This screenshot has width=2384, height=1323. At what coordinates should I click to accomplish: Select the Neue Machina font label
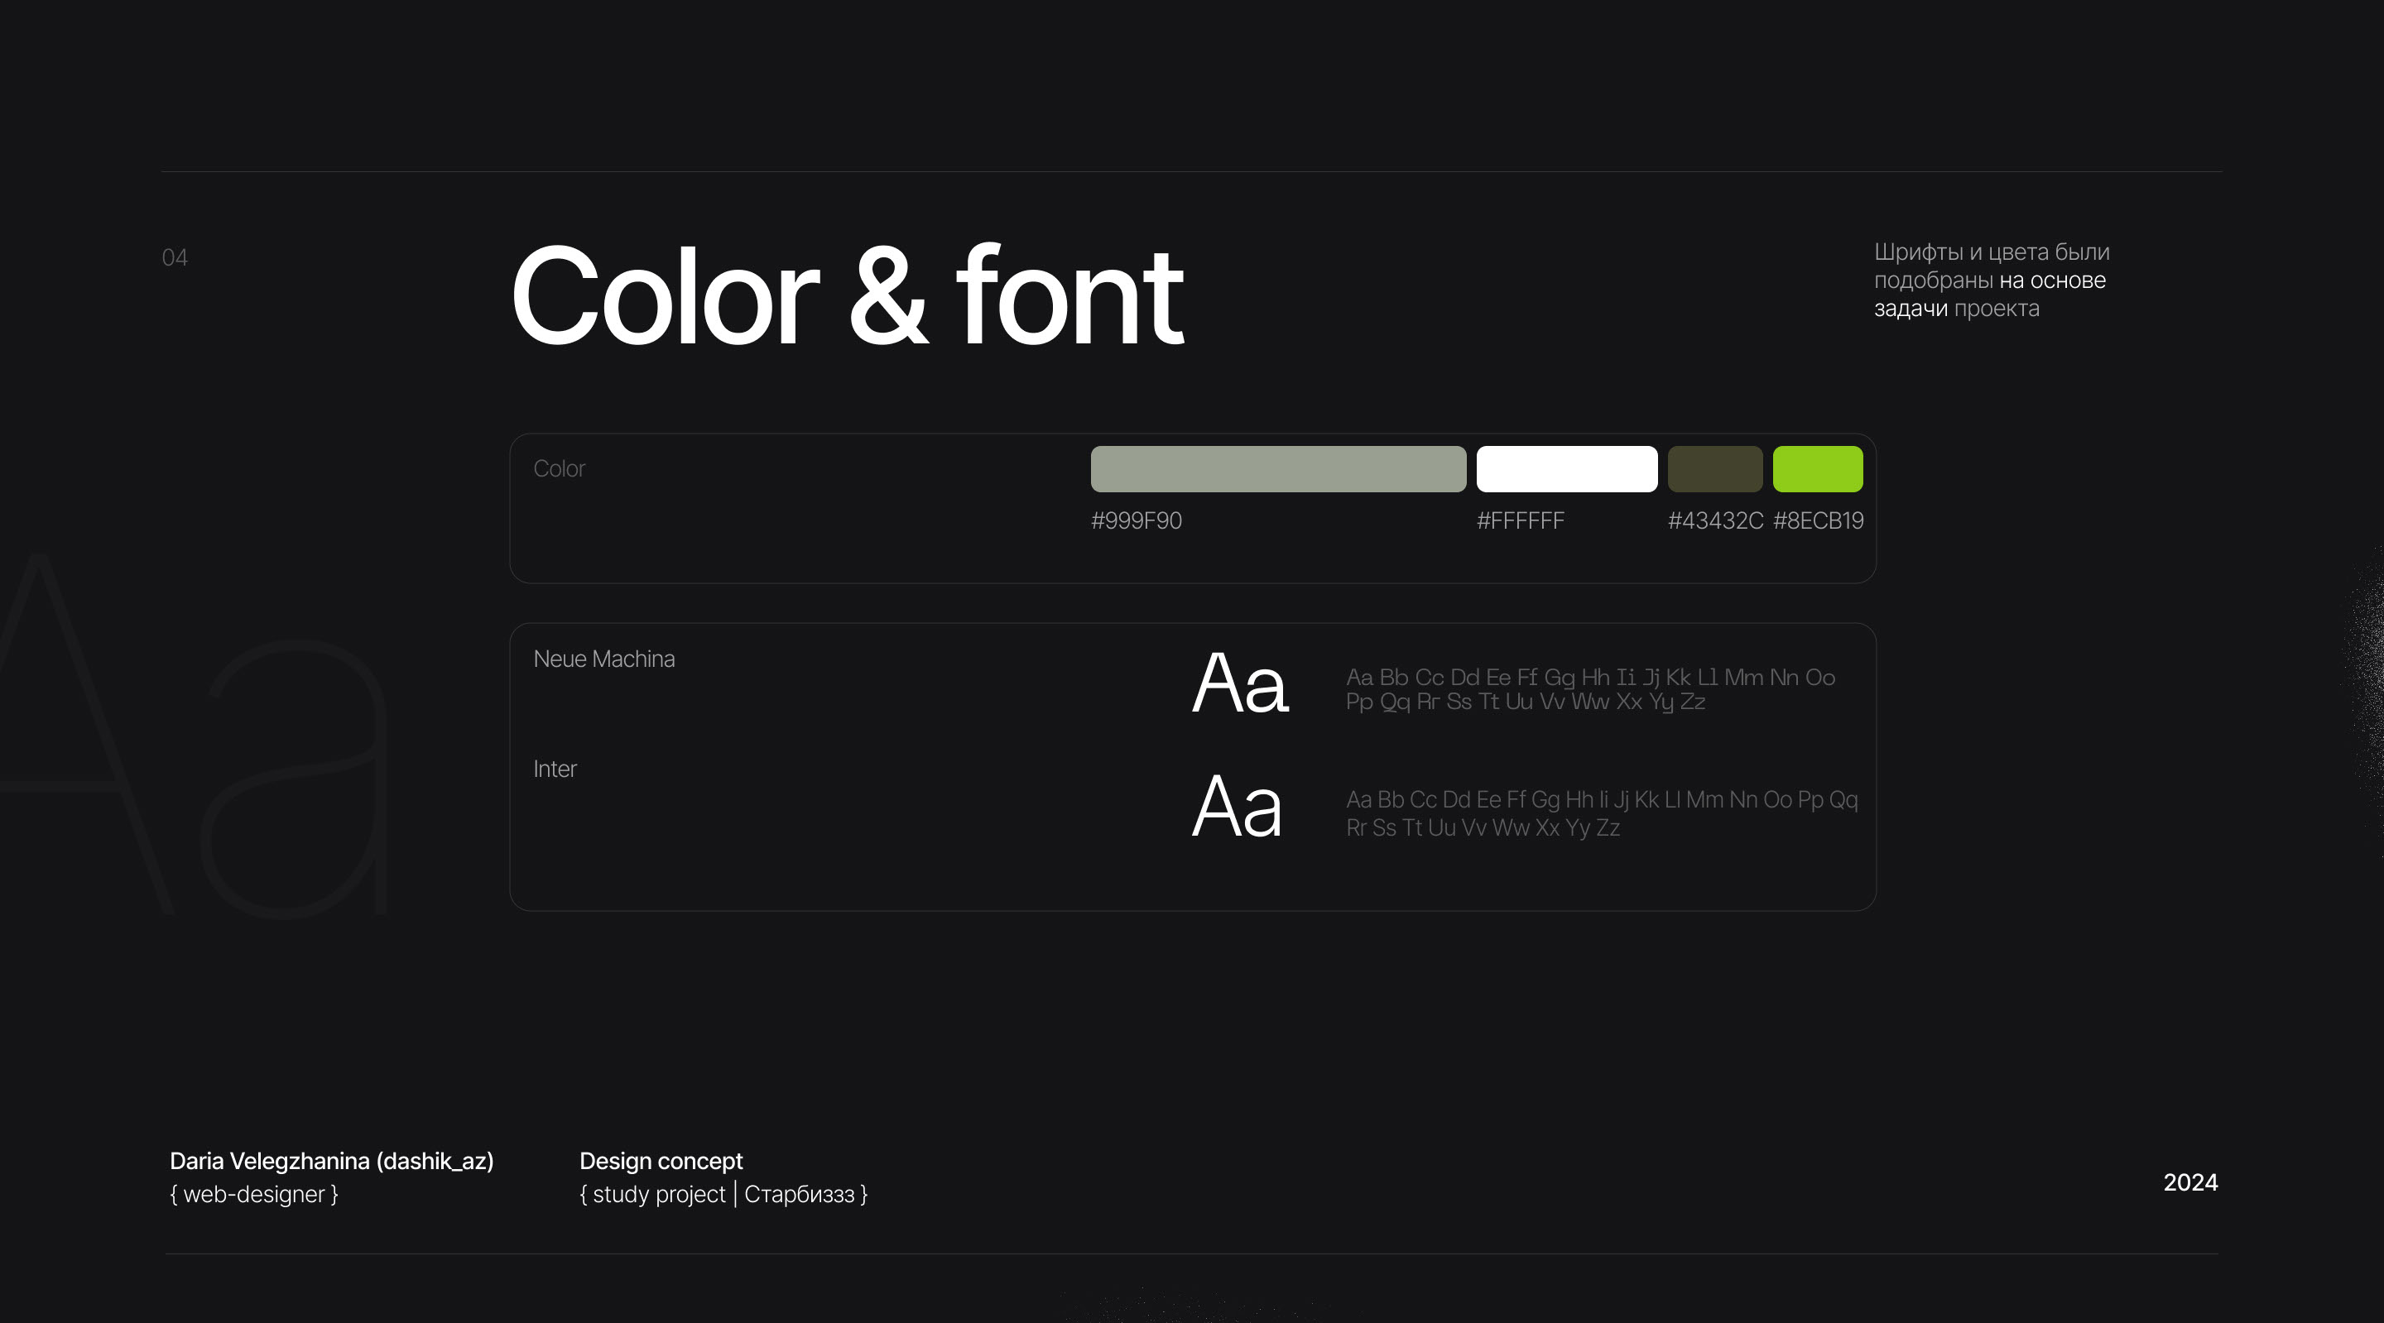(x=603, y=659)
